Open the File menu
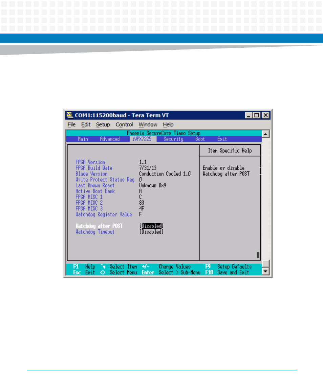This screenshot has width=323, height=388. [71, 125]
